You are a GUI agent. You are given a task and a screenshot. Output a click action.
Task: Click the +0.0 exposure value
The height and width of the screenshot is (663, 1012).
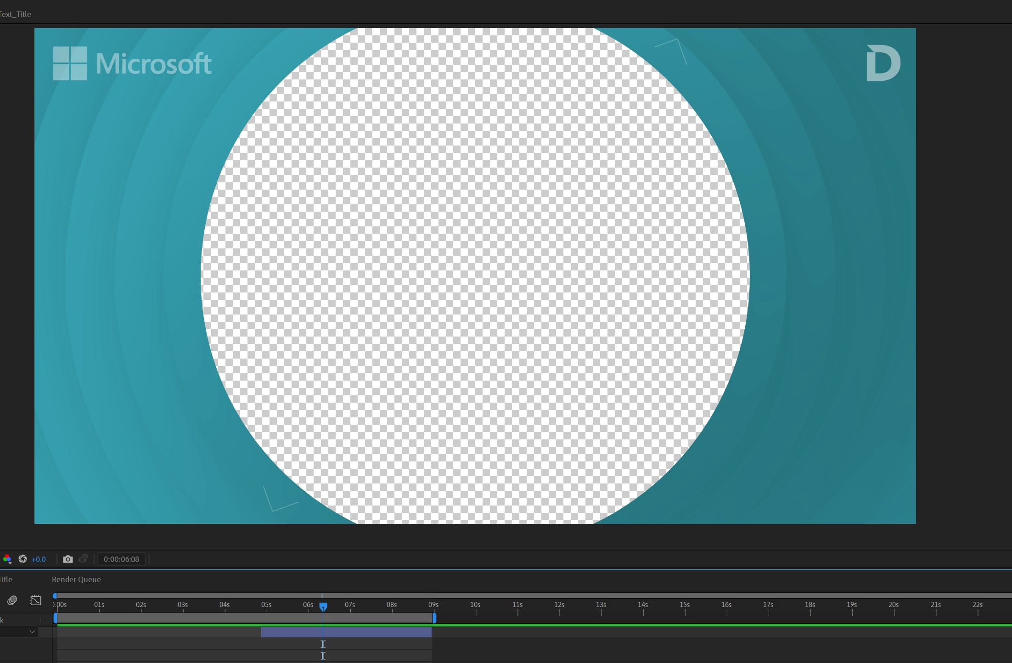(39, 559)
